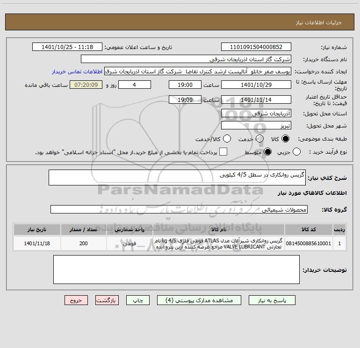Screen dimensions: 360x348
Task: Click the goods group field 'محصولات شیمیائی'
Action: pos(179,209)
